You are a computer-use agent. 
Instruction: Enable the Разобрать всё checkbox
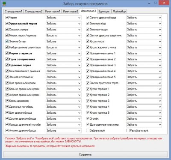(128, 130)
